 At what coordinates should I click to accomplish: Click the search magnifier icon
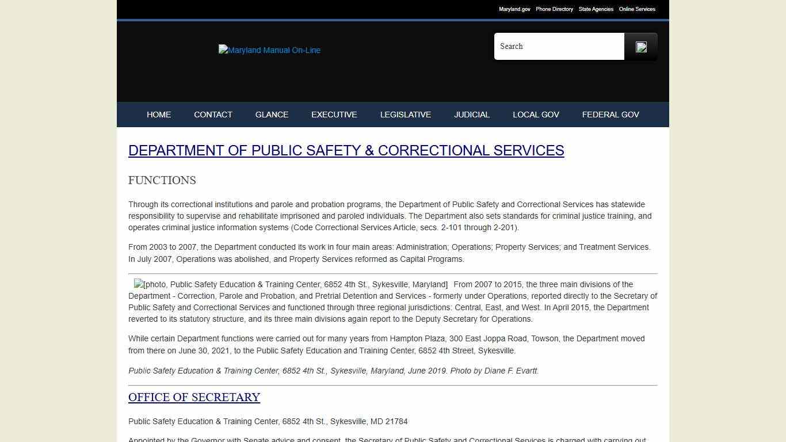[x=640, y=46]
